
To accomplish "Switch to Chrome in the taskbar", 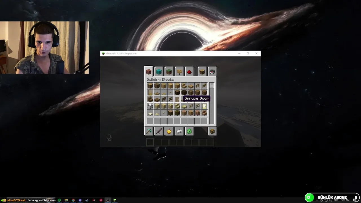I will [x=73, y=200].
